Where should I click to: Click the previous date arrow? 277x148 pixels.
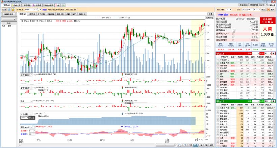[258, 10]
